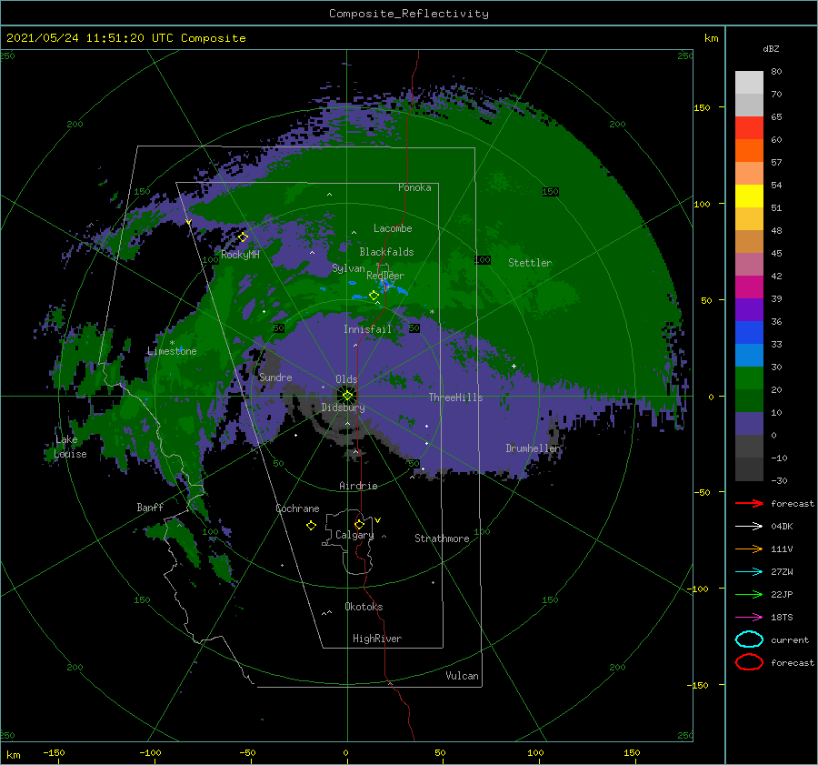The height and width of the screenshot is (765, 818).
Task: Click the Limestone label
Action: pyautogui.click(x=172, y=351)
